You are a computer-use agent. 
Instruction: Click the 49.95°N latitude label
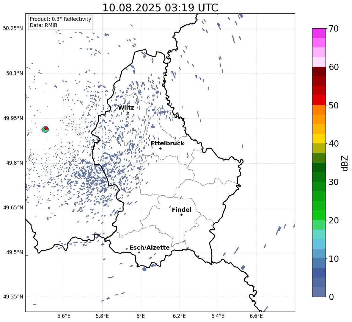pyautogui.click(x=13, y=118)
